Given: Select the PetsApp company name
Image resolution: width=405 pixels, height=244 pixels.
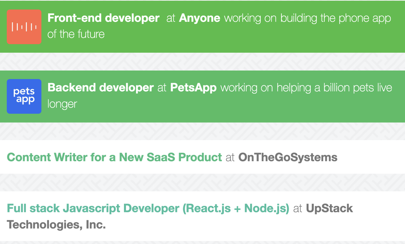Looking at the screenshot, I should click(x=194, y=88).
